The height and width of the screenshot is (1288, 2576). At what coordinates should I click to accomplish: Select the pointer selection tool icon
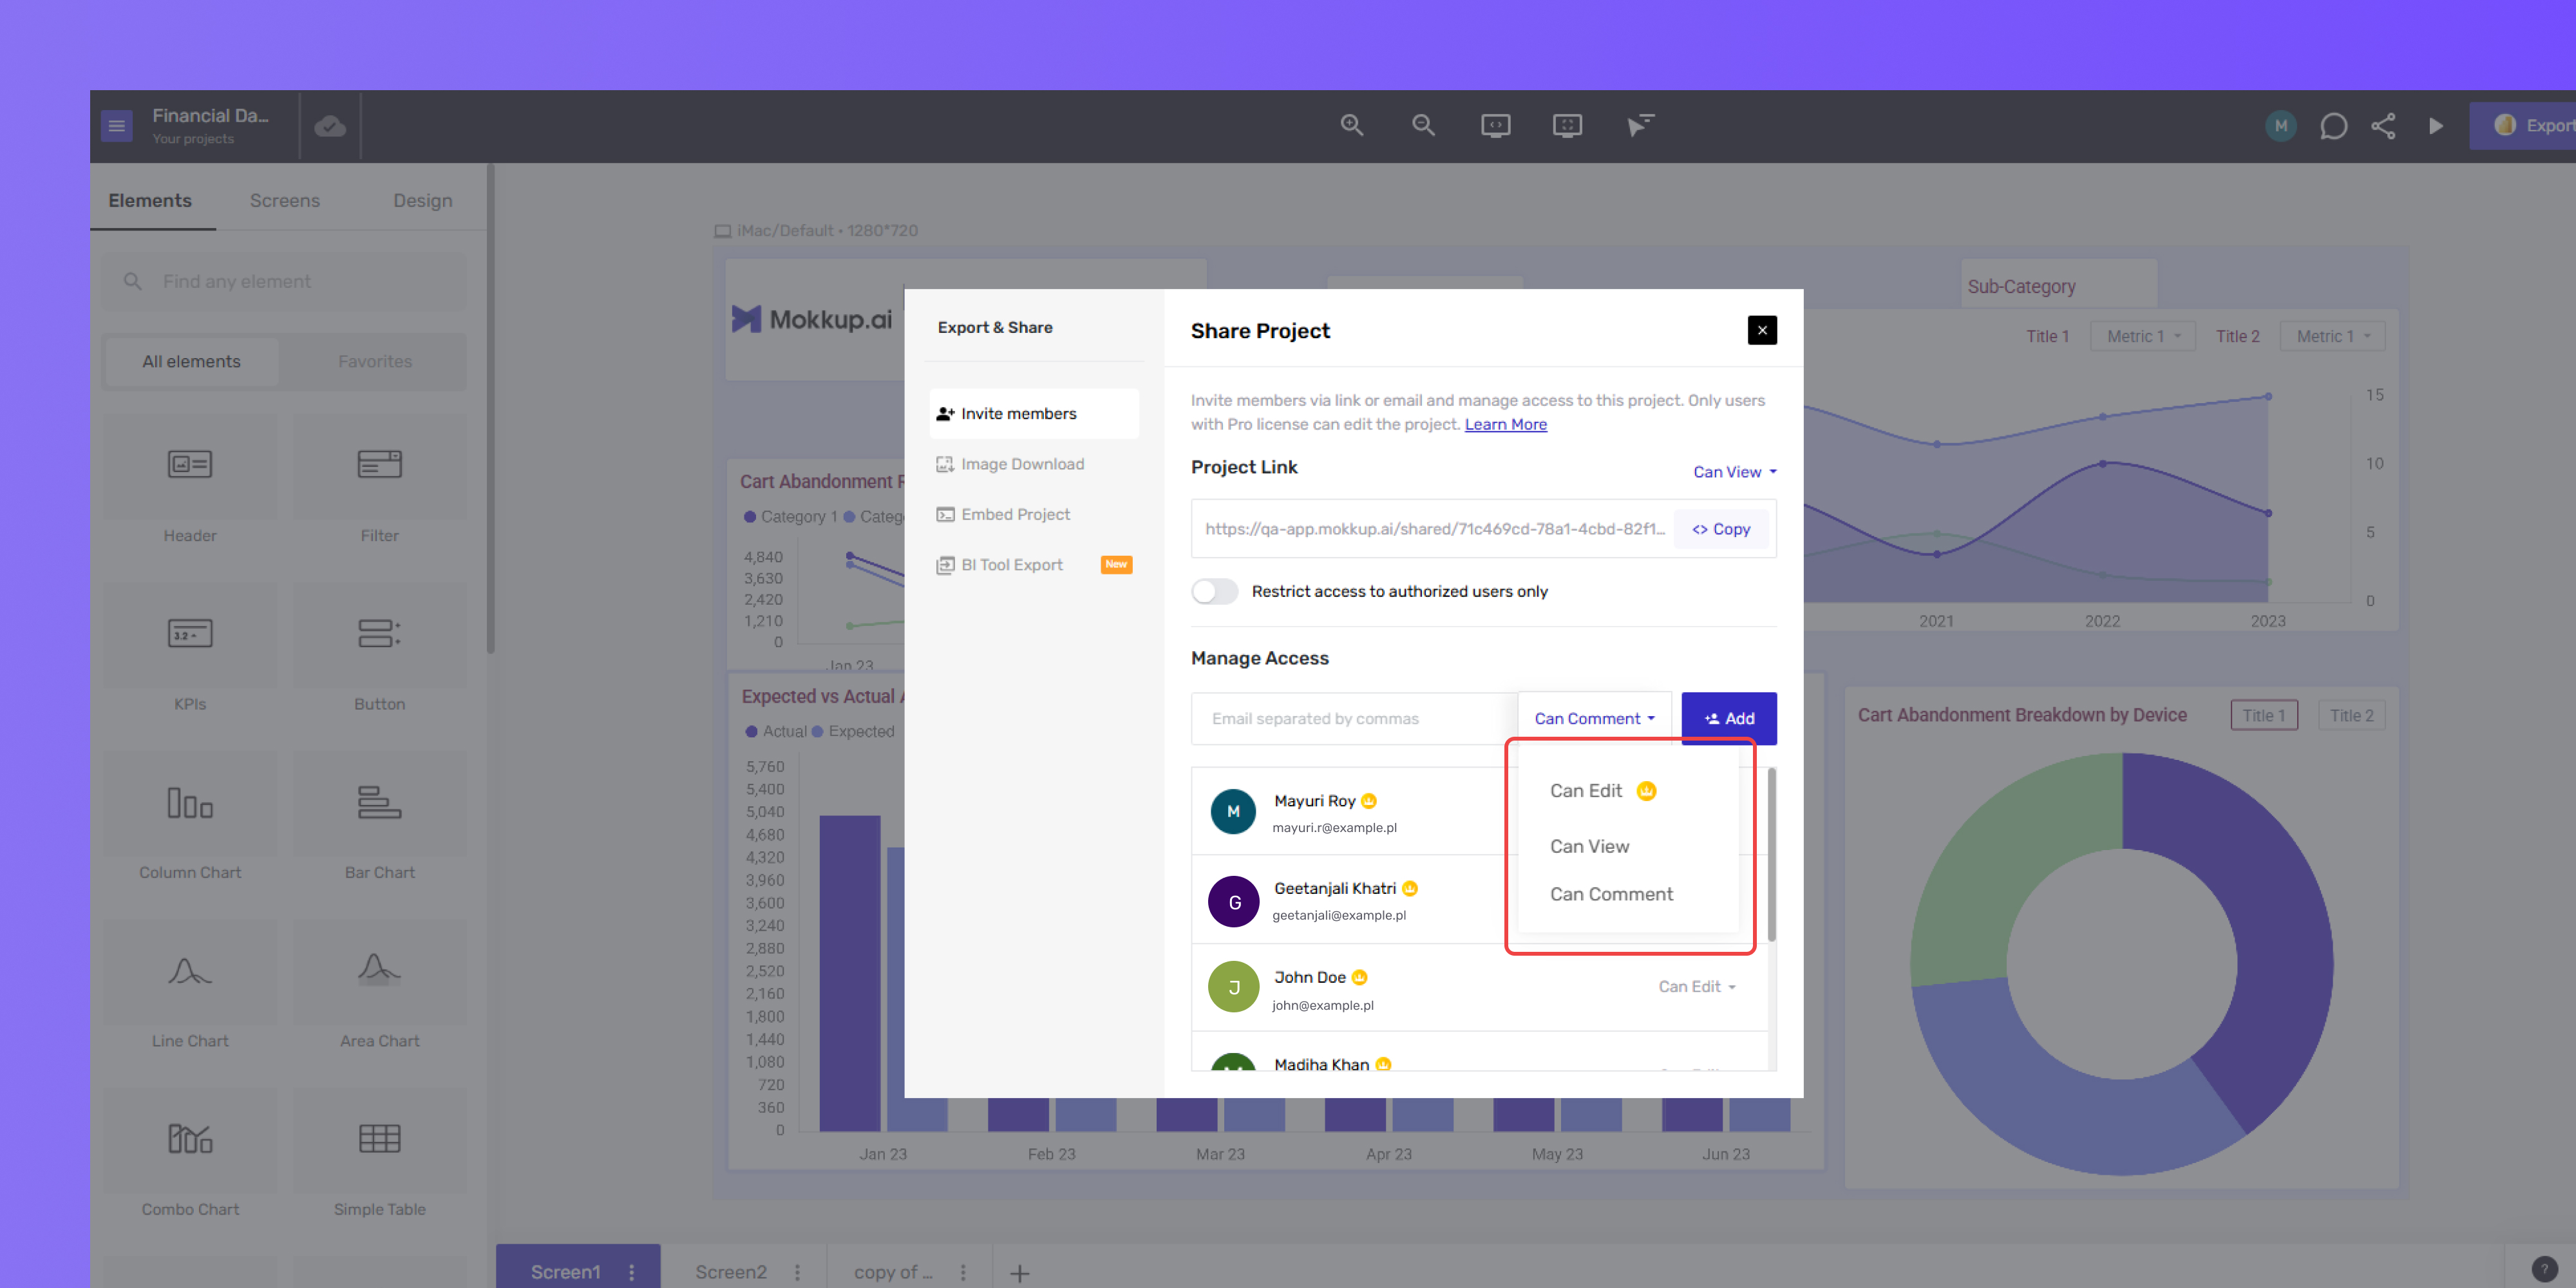[1640, 125]
